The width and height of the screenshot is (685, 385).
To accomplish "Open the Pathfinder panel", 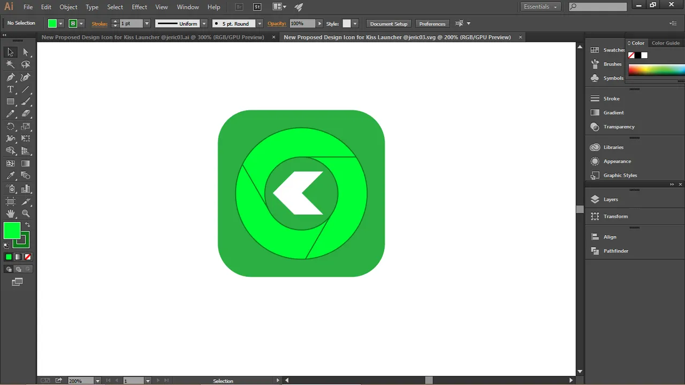I will pos(615,251).
